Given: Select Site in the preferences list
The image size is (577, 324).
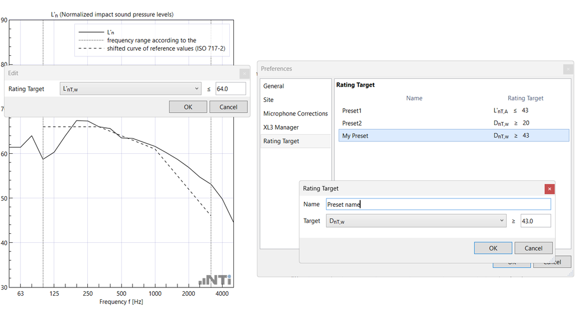Looking at the screenshot, I should [269, 100].
